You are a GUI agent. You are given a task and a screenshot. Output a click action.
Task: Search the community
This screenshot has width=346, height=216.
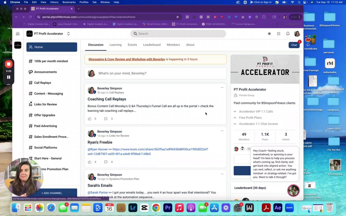pyautogui.click(x=178, y=34)
